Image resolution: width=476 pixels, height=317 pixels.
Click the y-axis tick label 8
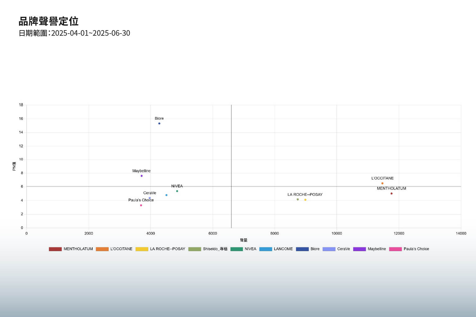[22, 173]
